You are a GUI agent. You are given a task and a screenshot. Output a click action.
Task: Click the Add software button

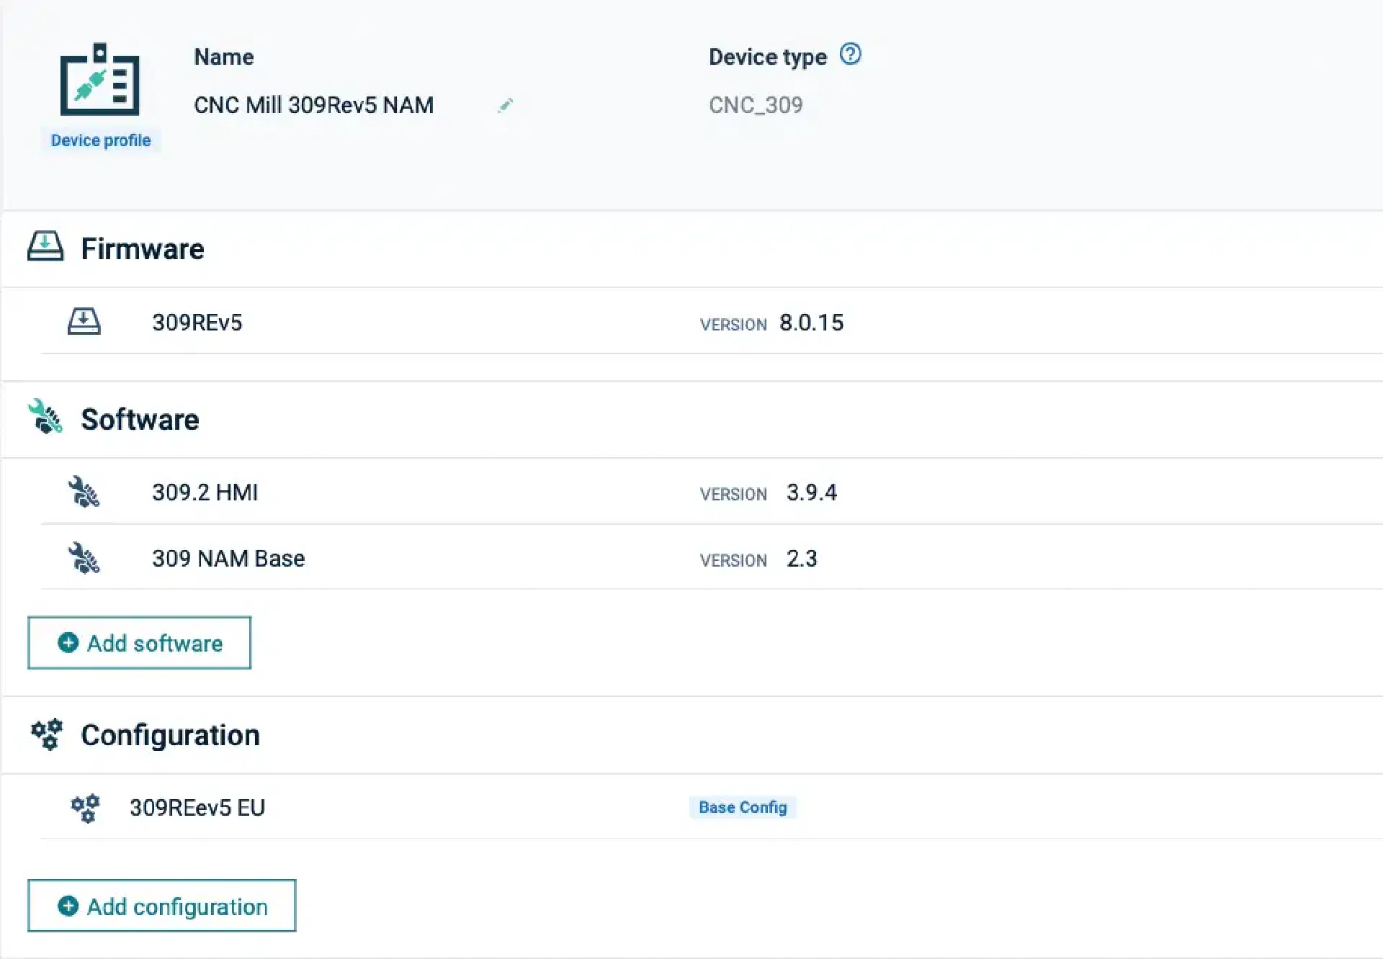pos(139,643)
